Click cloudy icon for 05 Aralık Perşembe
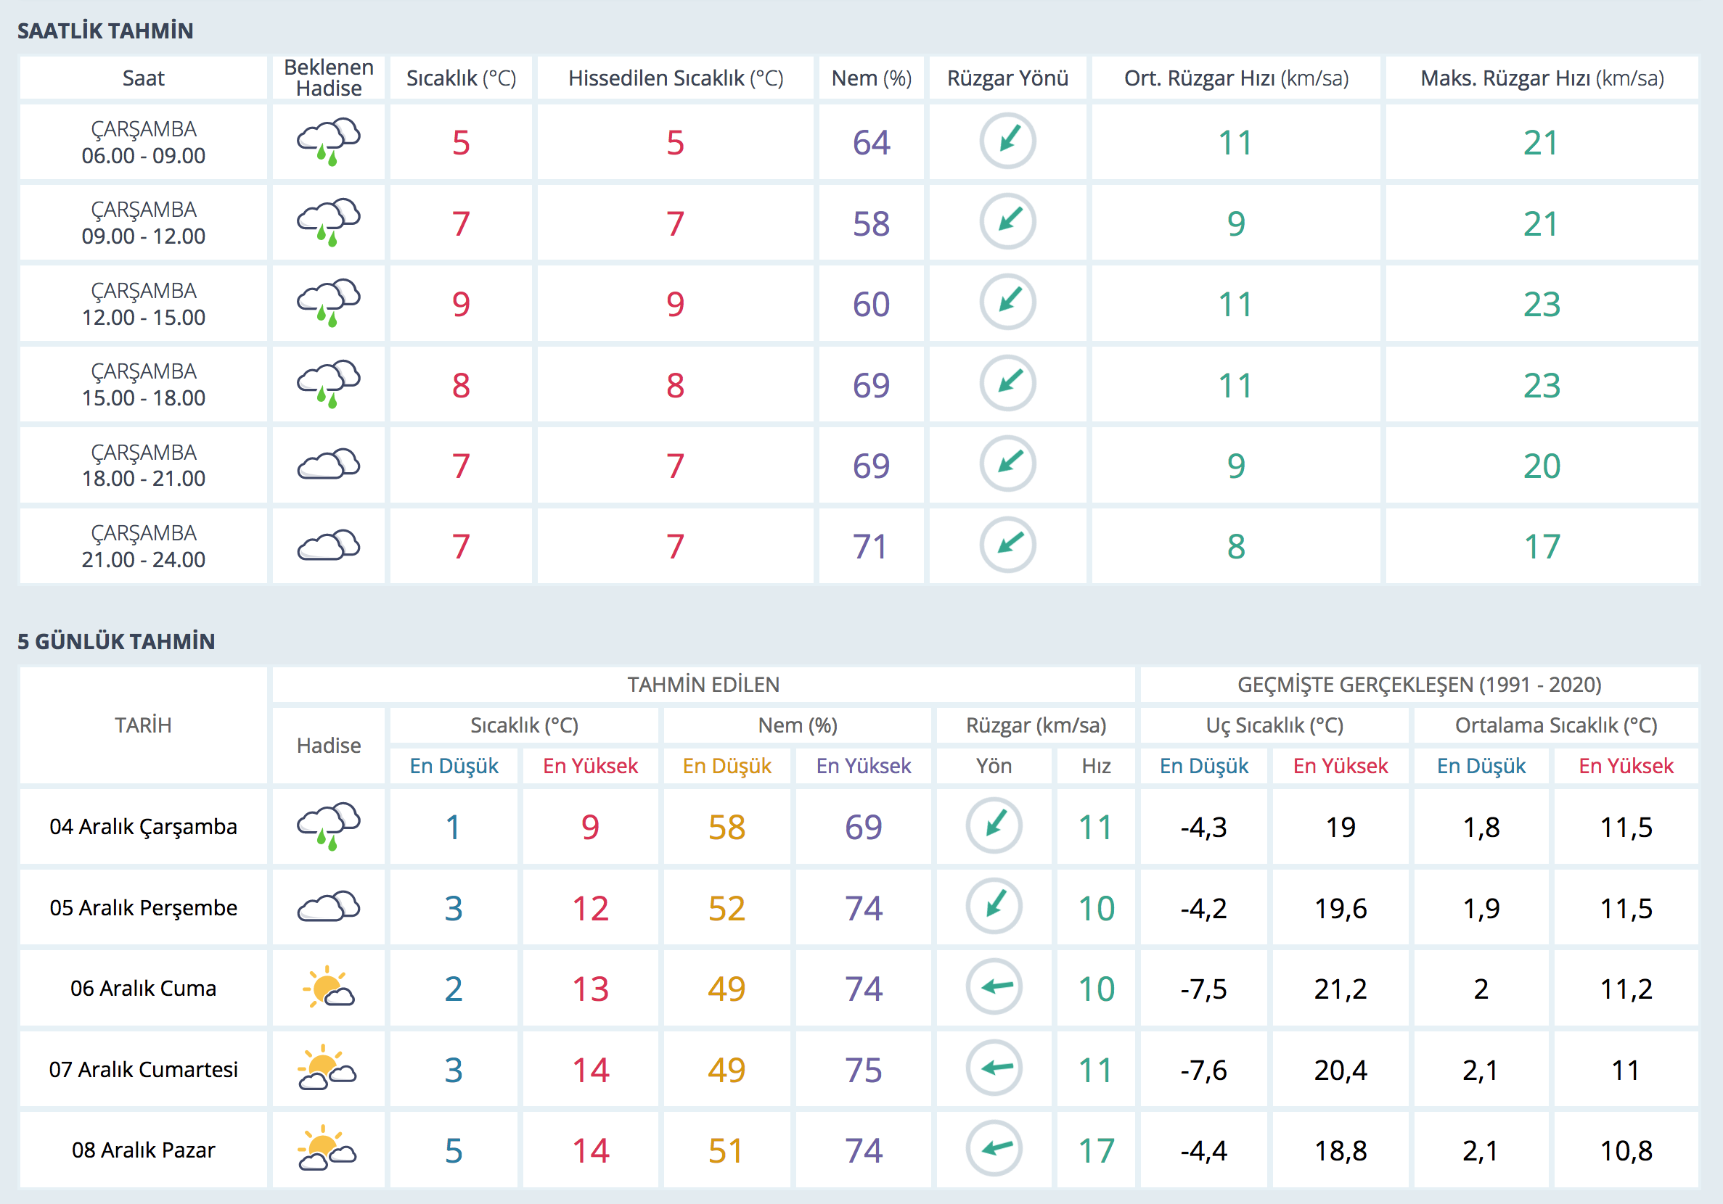This screenshot has width=1723, height=1204. 328,907
